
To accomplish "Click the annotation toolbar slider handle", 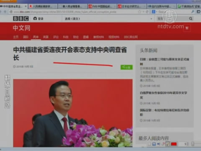I will [x=193, y=144].
